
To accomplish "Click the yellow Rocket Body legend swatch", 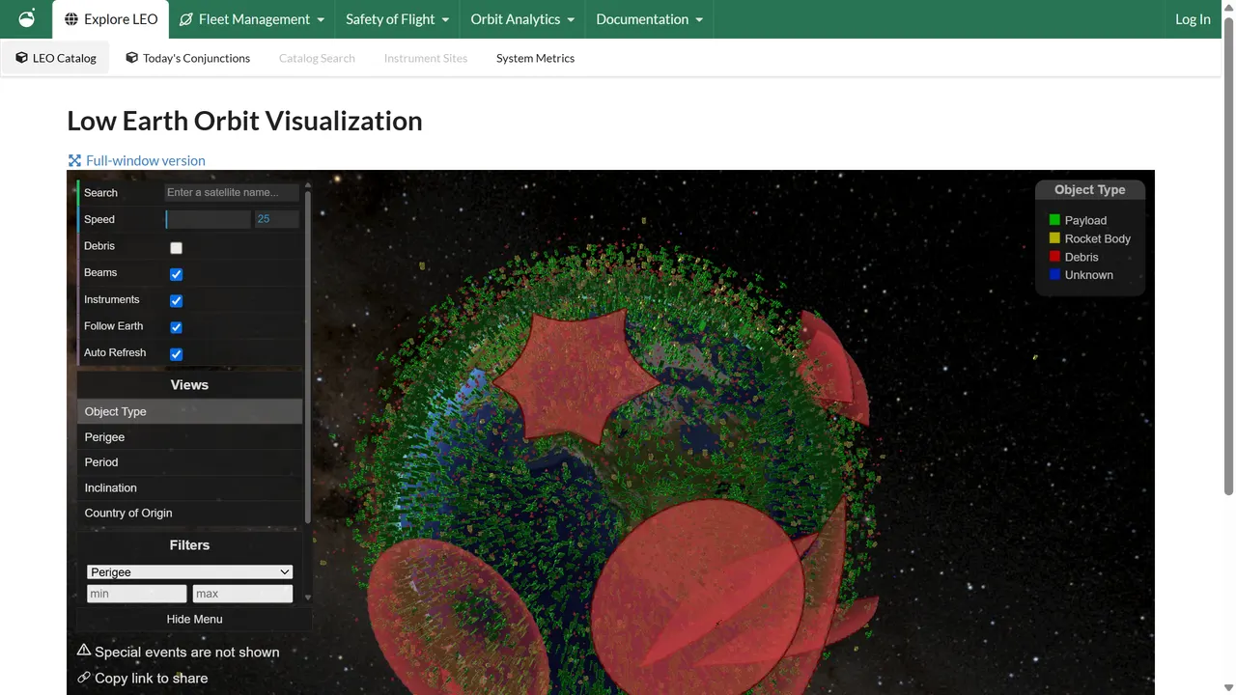I will point(1054,238).
